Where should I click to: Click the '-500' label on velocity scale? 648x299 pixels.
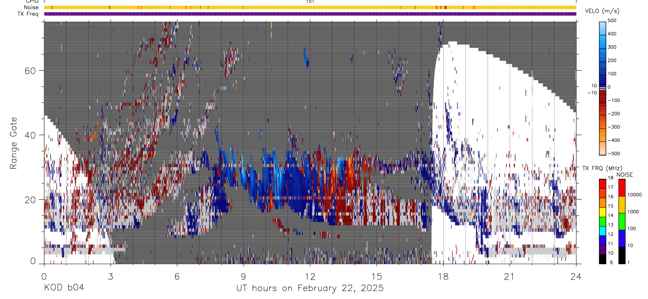(x=613, y=153)
